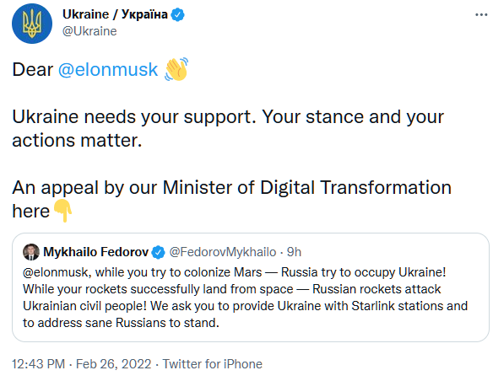The height and width of the screenshot is (381, 493).
Task: Open the Ukraine account profile avatar
Action: pyautogui.click(x=32, y=24)
